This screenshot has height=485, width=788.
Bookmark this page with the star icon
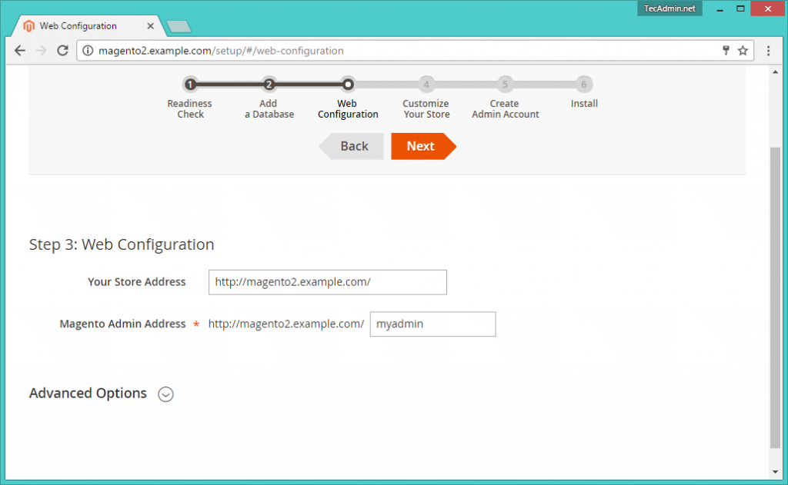[x=743, y=51]
